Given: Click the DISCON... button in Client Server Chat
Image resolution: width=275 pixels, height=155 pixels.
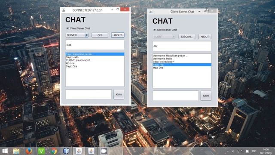Looking at the screenshot, I should coord(187,37).
